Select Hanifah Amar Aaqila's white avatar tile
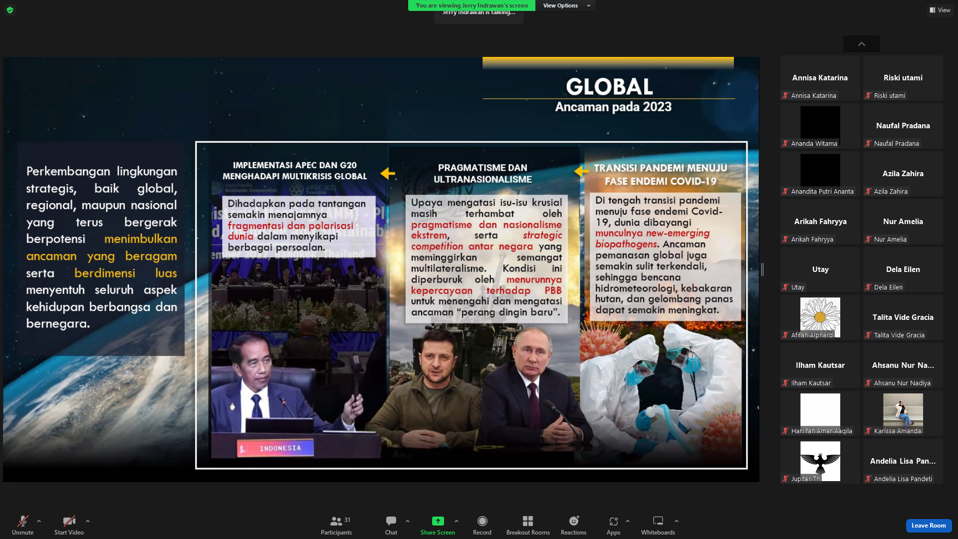 point(820,413)
